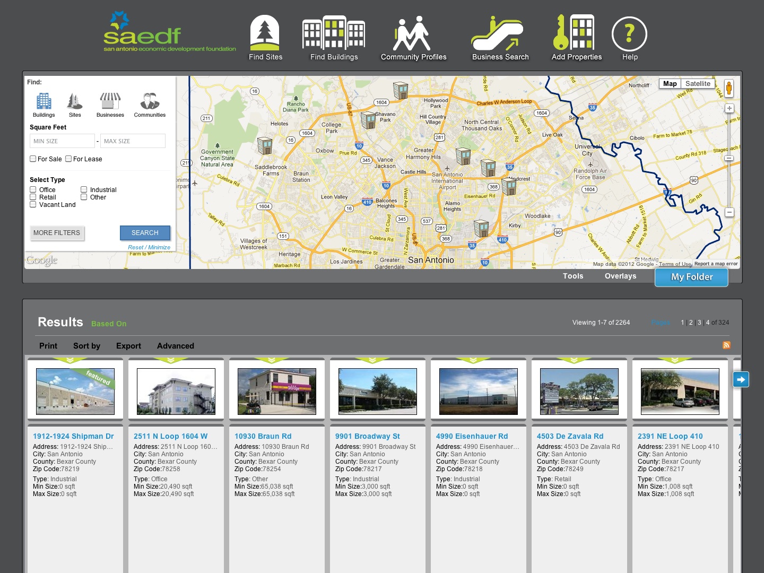
Task: Expand the 9901 Broadway St card chevron
Action: 372,360
